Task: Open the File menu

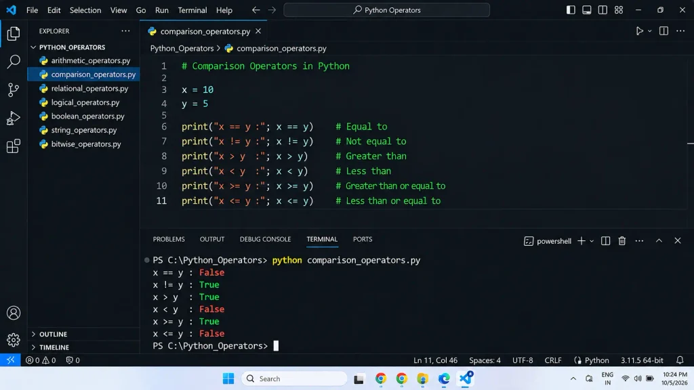Action: [32, 9]
